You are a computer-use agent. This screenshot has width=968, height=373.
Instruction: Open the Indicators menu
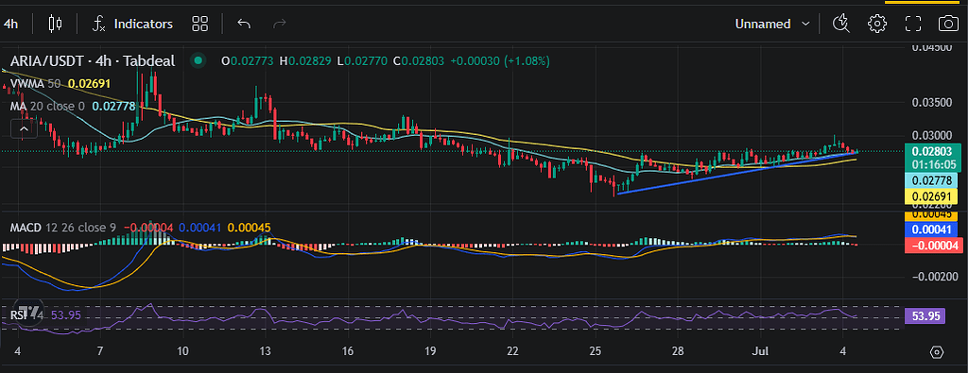pyautogui.click(x=132, y=24)
